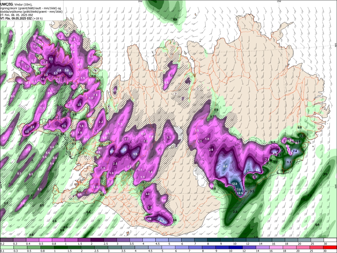Click the 15W longitude label

(279, 1)
